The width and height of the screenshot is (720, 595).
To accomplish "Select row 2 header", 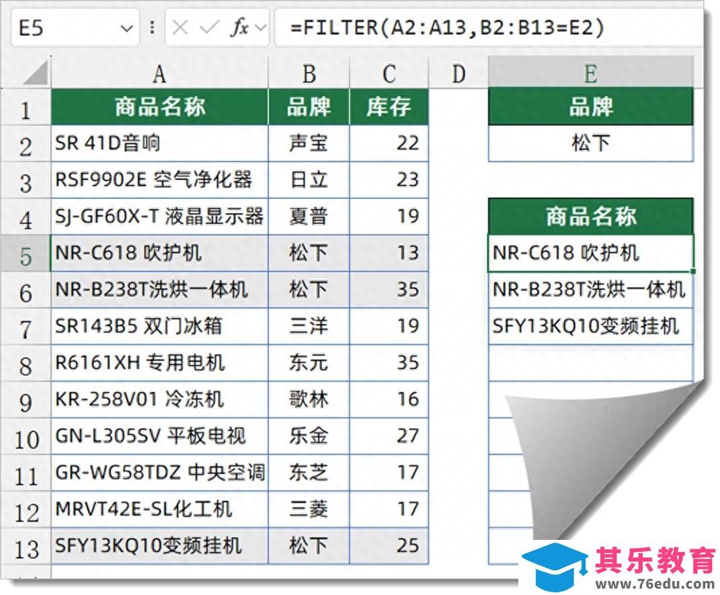I will (26, 144).
